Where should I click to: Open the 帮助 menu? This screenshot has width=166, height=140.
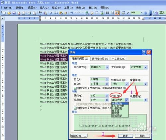(105, 8)
